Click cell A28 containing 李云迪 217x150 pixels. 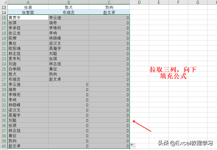click(x=28, y=84)
